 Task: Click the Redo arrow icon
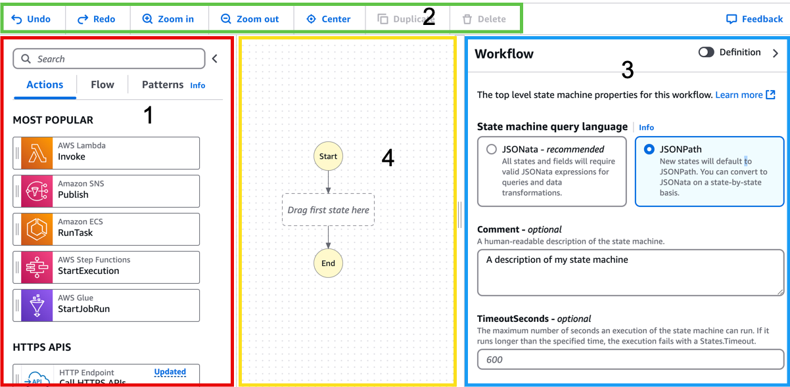tap(83, 19)
